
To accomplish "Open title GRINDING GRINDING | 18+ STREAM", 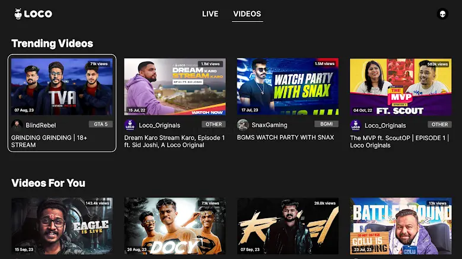I will click(49, 141).
